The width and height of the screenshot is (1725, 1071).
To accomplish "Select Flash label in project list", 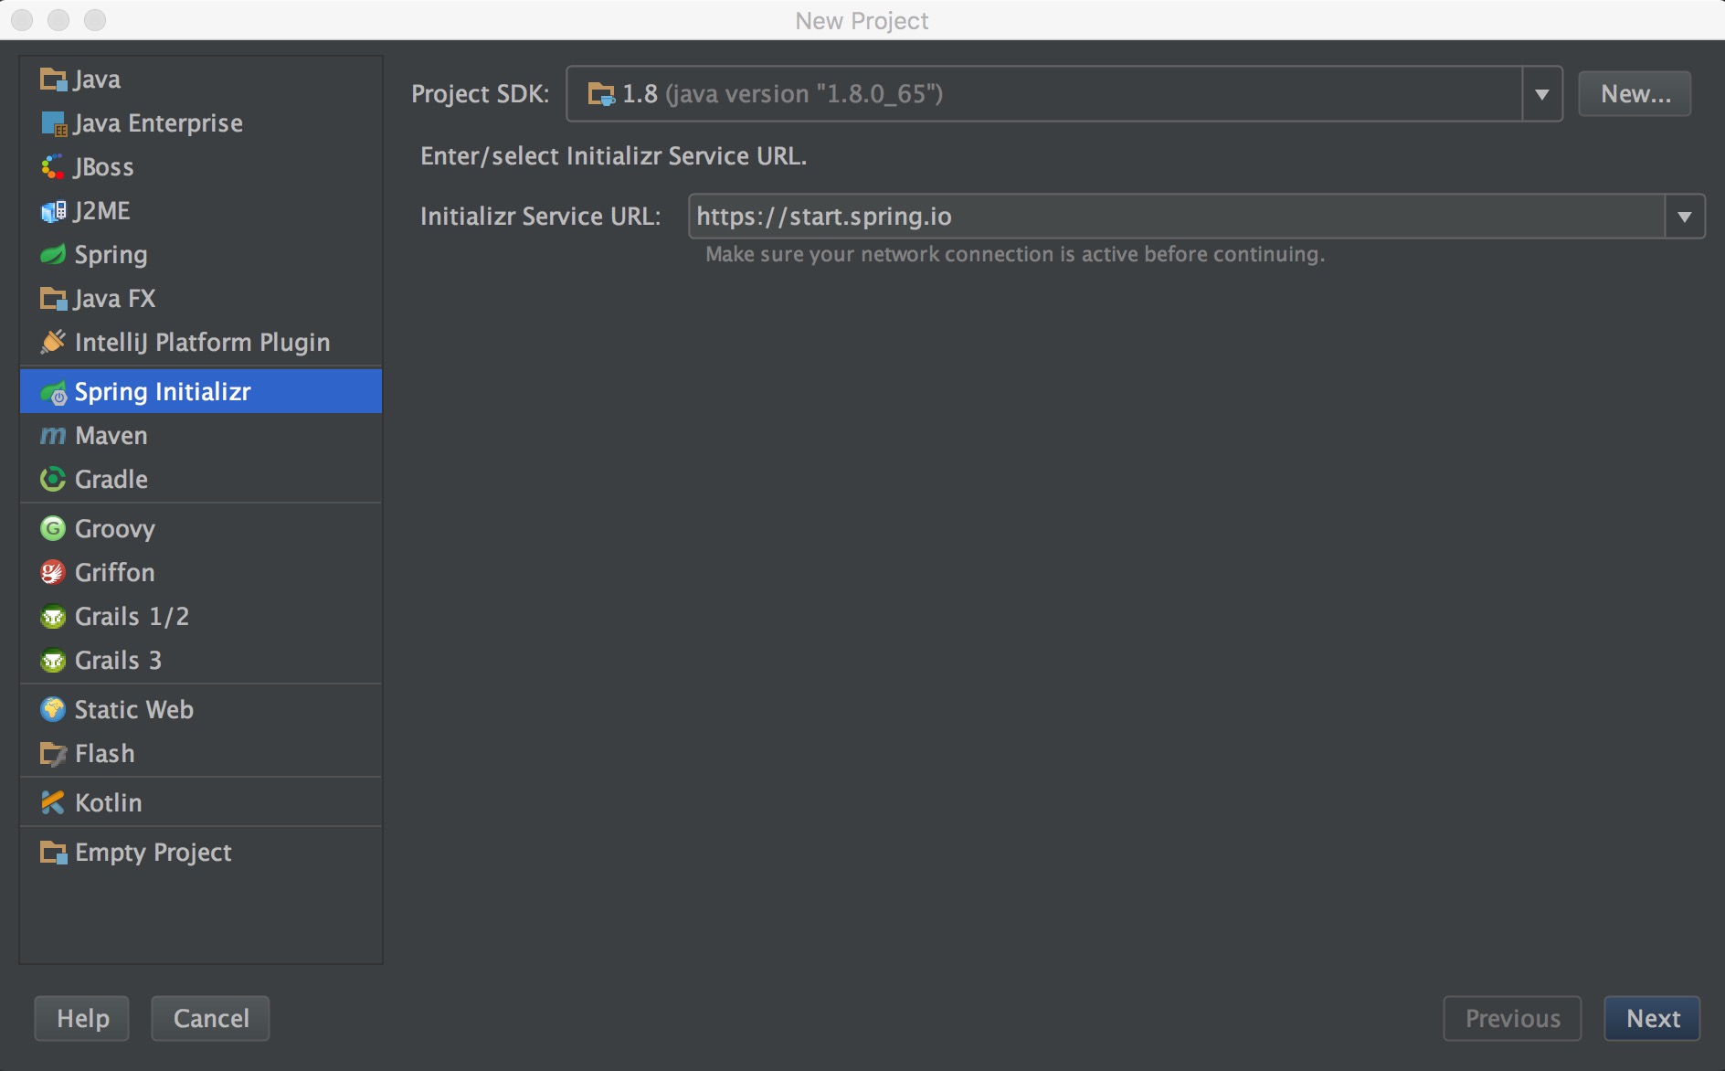I will click(105, 754).
